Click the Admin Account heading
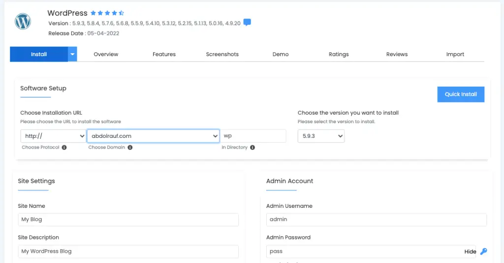 click(x=289, y=181)
